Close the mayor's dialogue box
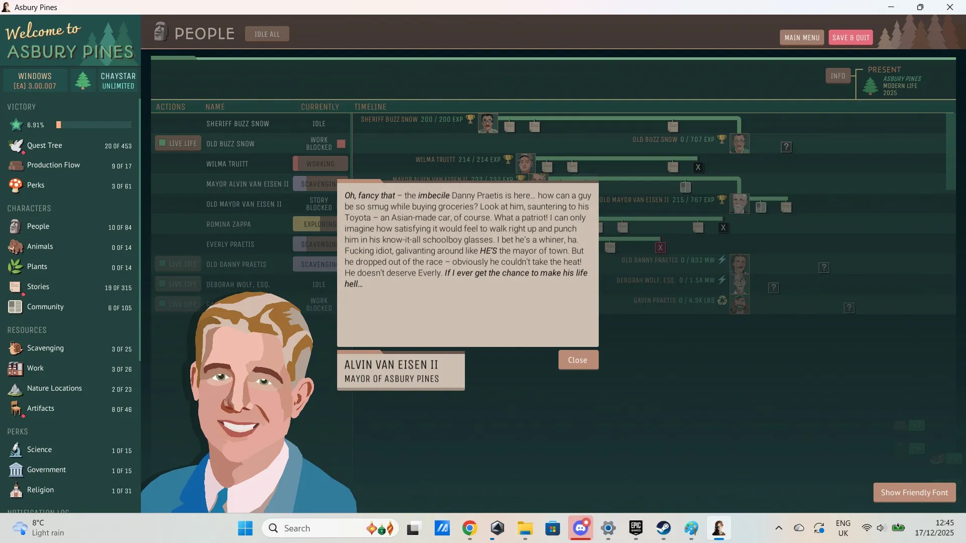 tap(578, 360)
